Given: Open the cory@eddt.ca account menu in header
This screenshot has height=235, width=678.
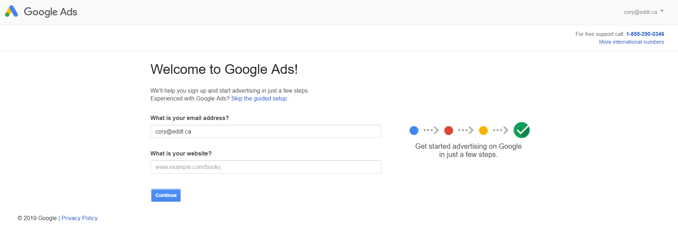Looking at the screenshot, I should pos(640,12).
